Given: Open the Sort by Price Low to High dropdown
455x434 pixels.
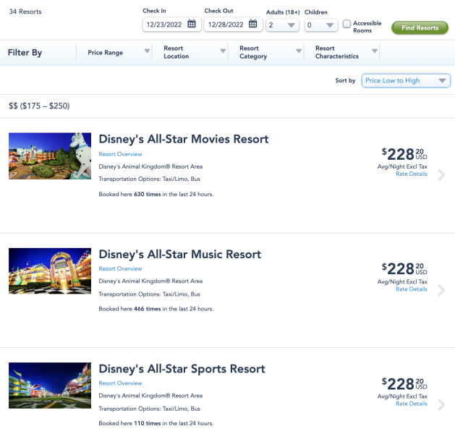Looking at the screenshot, I should [x=406, y=80].
